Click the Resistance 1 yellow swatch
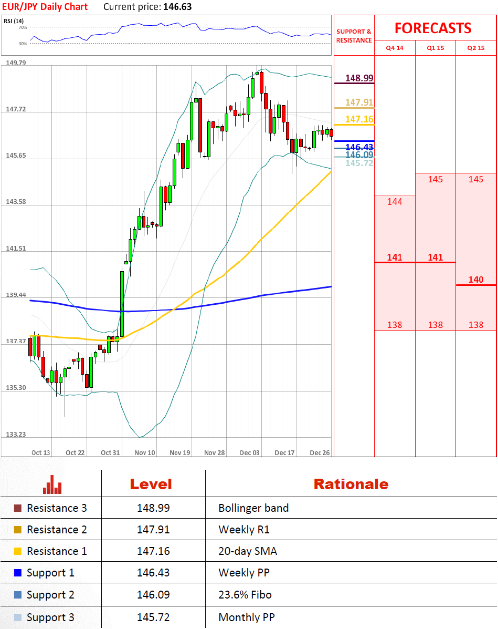498x629 pixels. 18,551
